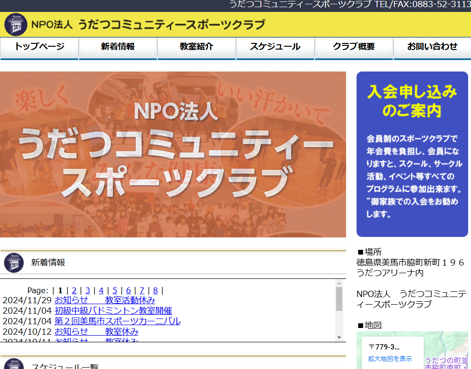Go to news page 5

point(115,290)
